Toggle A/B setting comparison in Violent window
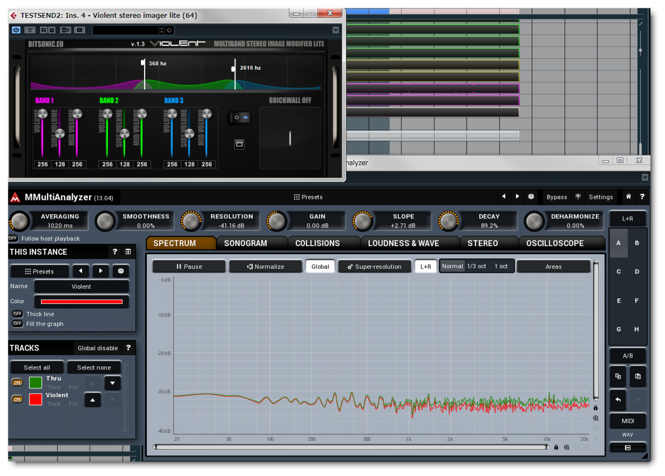Viewport: 665px width, 476px height. [65, 30]
